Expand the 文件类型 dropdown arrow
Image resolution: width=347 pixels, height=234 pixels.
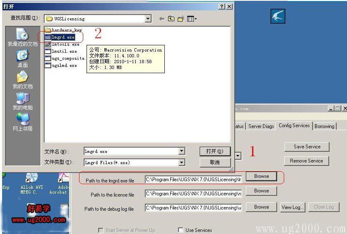181,163
